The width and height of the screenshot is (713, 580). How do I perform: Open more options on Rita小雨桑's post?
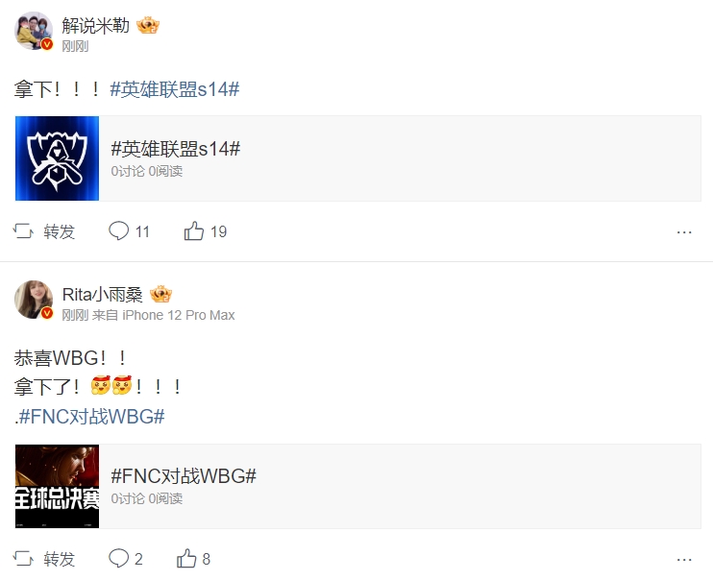pyautogui.click(x=684, y=560)
